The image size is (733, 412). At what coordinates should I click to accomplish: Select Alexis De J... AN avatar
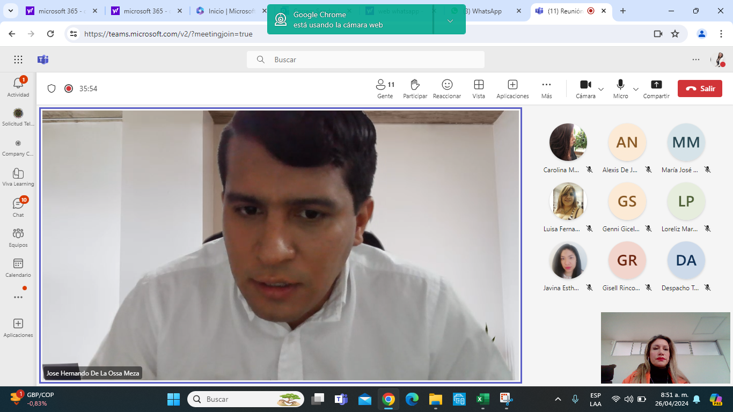click(x=627, y=142)
